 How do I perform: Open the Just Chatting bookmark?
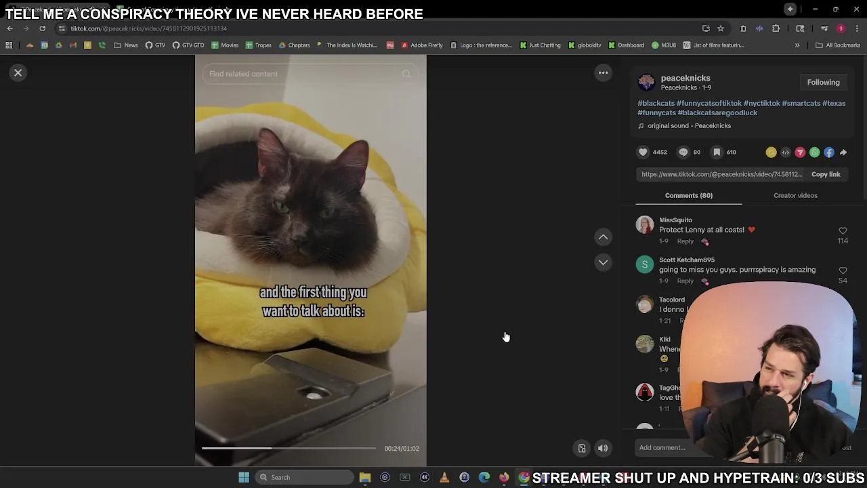[x=541, y=45]
